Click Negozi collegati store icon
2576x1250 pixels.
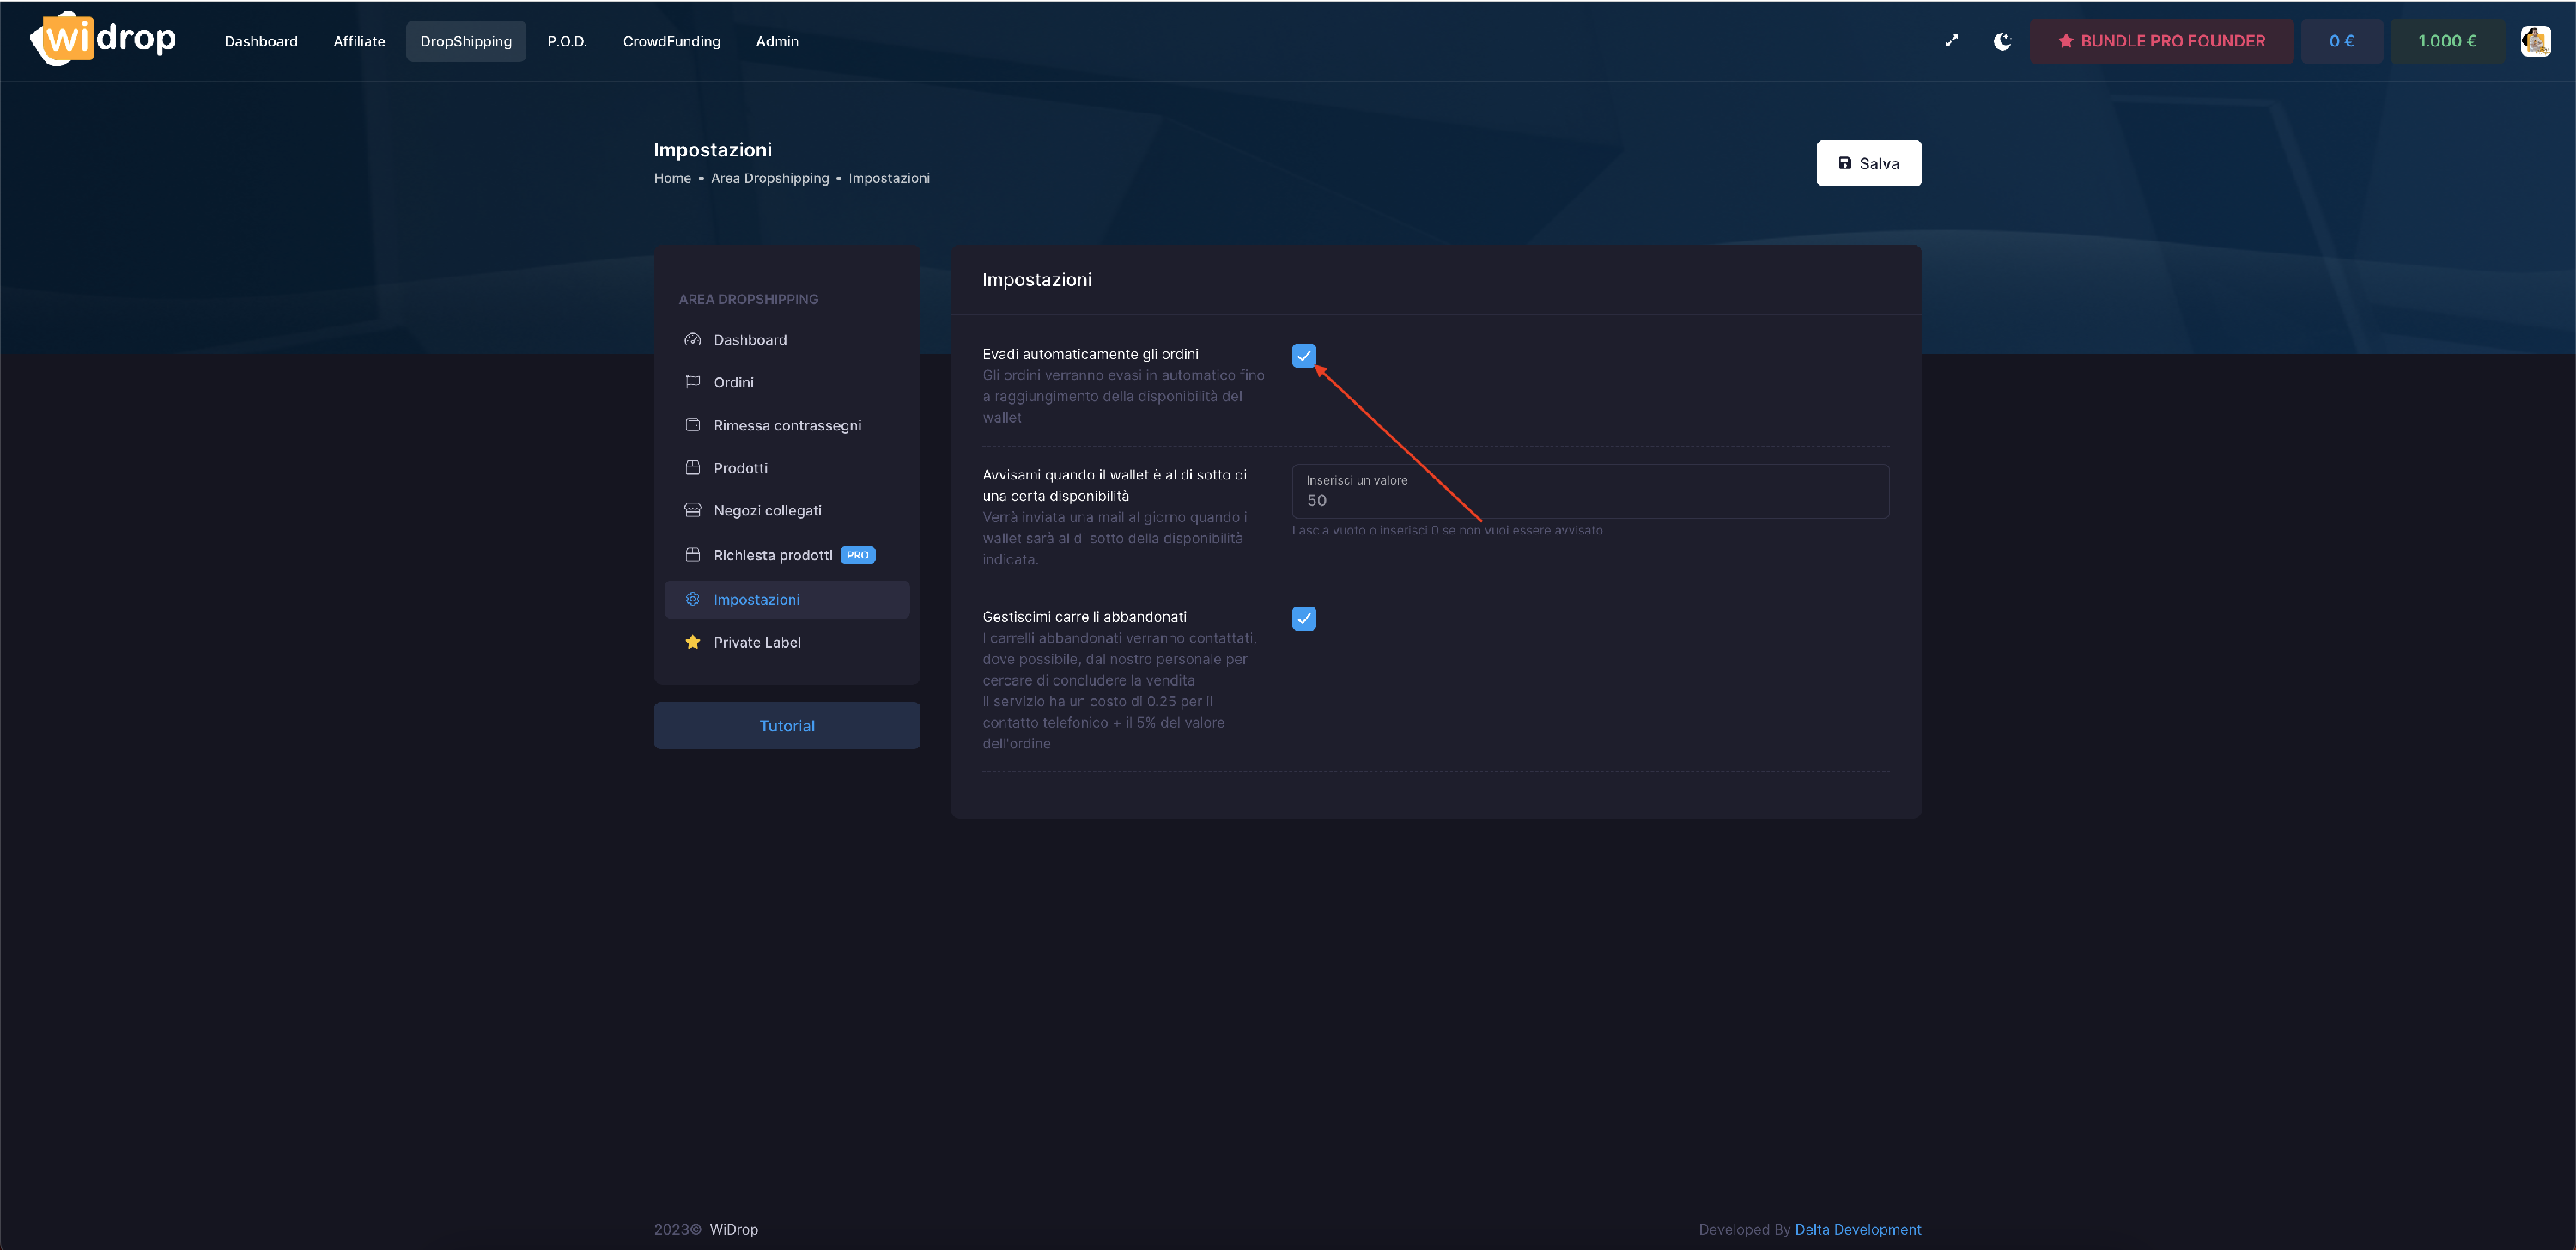(692, 510)
